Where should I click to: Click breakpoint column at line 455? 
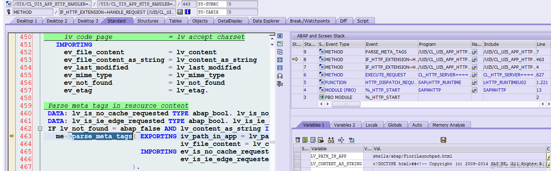(12, 75)
